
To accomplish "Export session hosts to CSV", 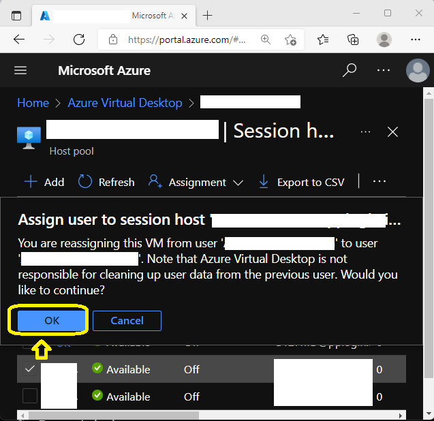I will tap(302, 182).
